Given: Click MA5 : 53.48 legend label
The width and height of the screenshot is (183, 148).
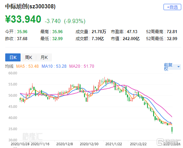Looking at the screenshot, I should click(x=27, y=66).
